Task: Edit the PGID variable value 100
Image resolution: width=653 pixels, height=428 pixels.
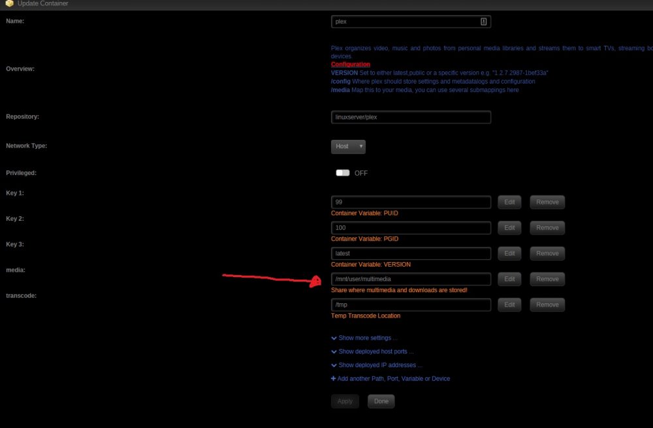Action: [509, 227]
